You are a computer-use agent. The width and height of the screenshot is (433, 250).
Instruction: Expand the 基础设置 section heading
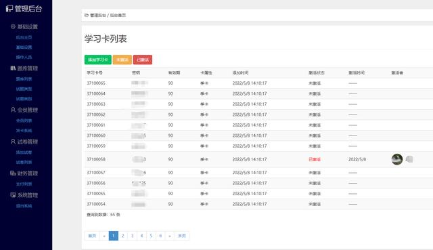click(28, 27)
